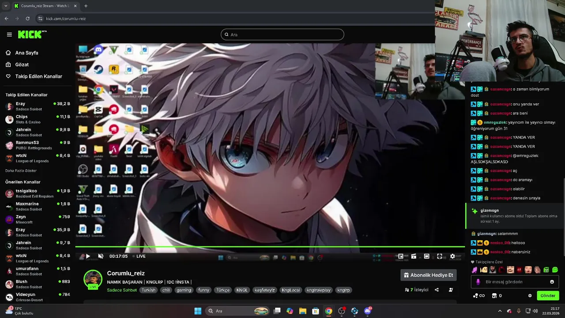Go to Ana Sayfa
Screen dimensions: 565x318
(x=26, y=53)
